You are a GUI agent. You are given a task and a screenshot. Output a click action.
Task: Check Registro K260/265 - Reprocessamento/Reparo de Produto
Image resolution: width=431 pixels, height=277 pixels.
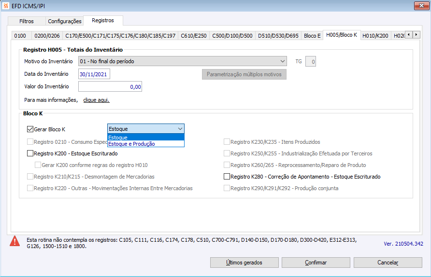coord(227,165)
